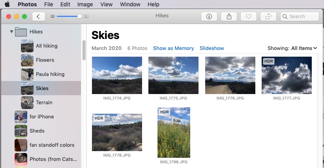
Task: Click the Skies album heading
Action: [105, 35]
